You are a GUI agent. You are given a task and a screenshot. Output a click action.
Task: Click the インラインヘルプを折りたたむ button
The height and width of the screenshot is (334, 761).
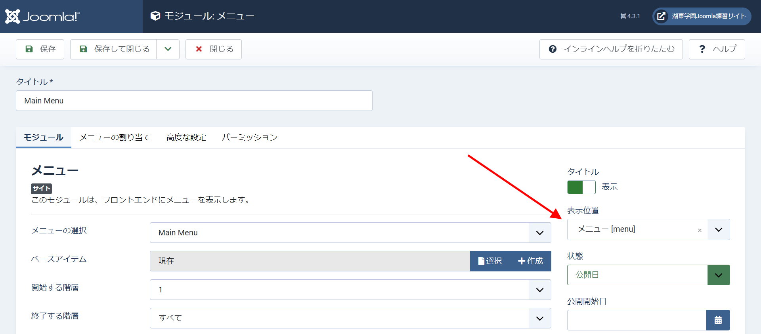tap(611, 49)
